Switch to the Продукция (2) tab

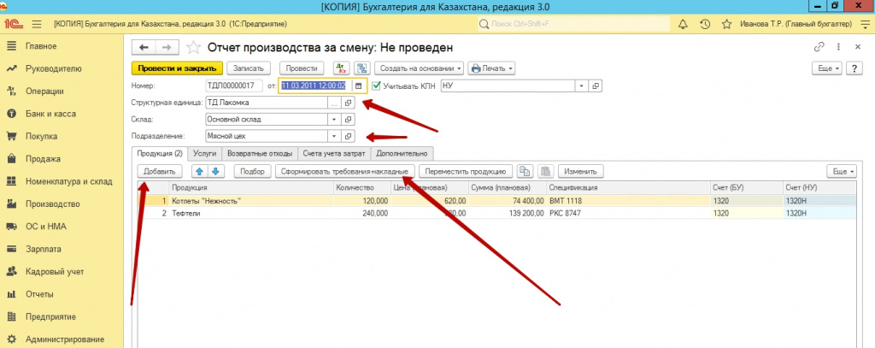(x=159, y=153)
